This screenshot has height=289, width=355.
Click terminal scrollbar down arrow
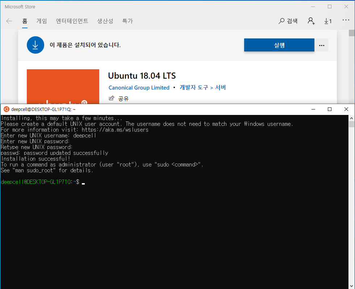pos(351,286)
